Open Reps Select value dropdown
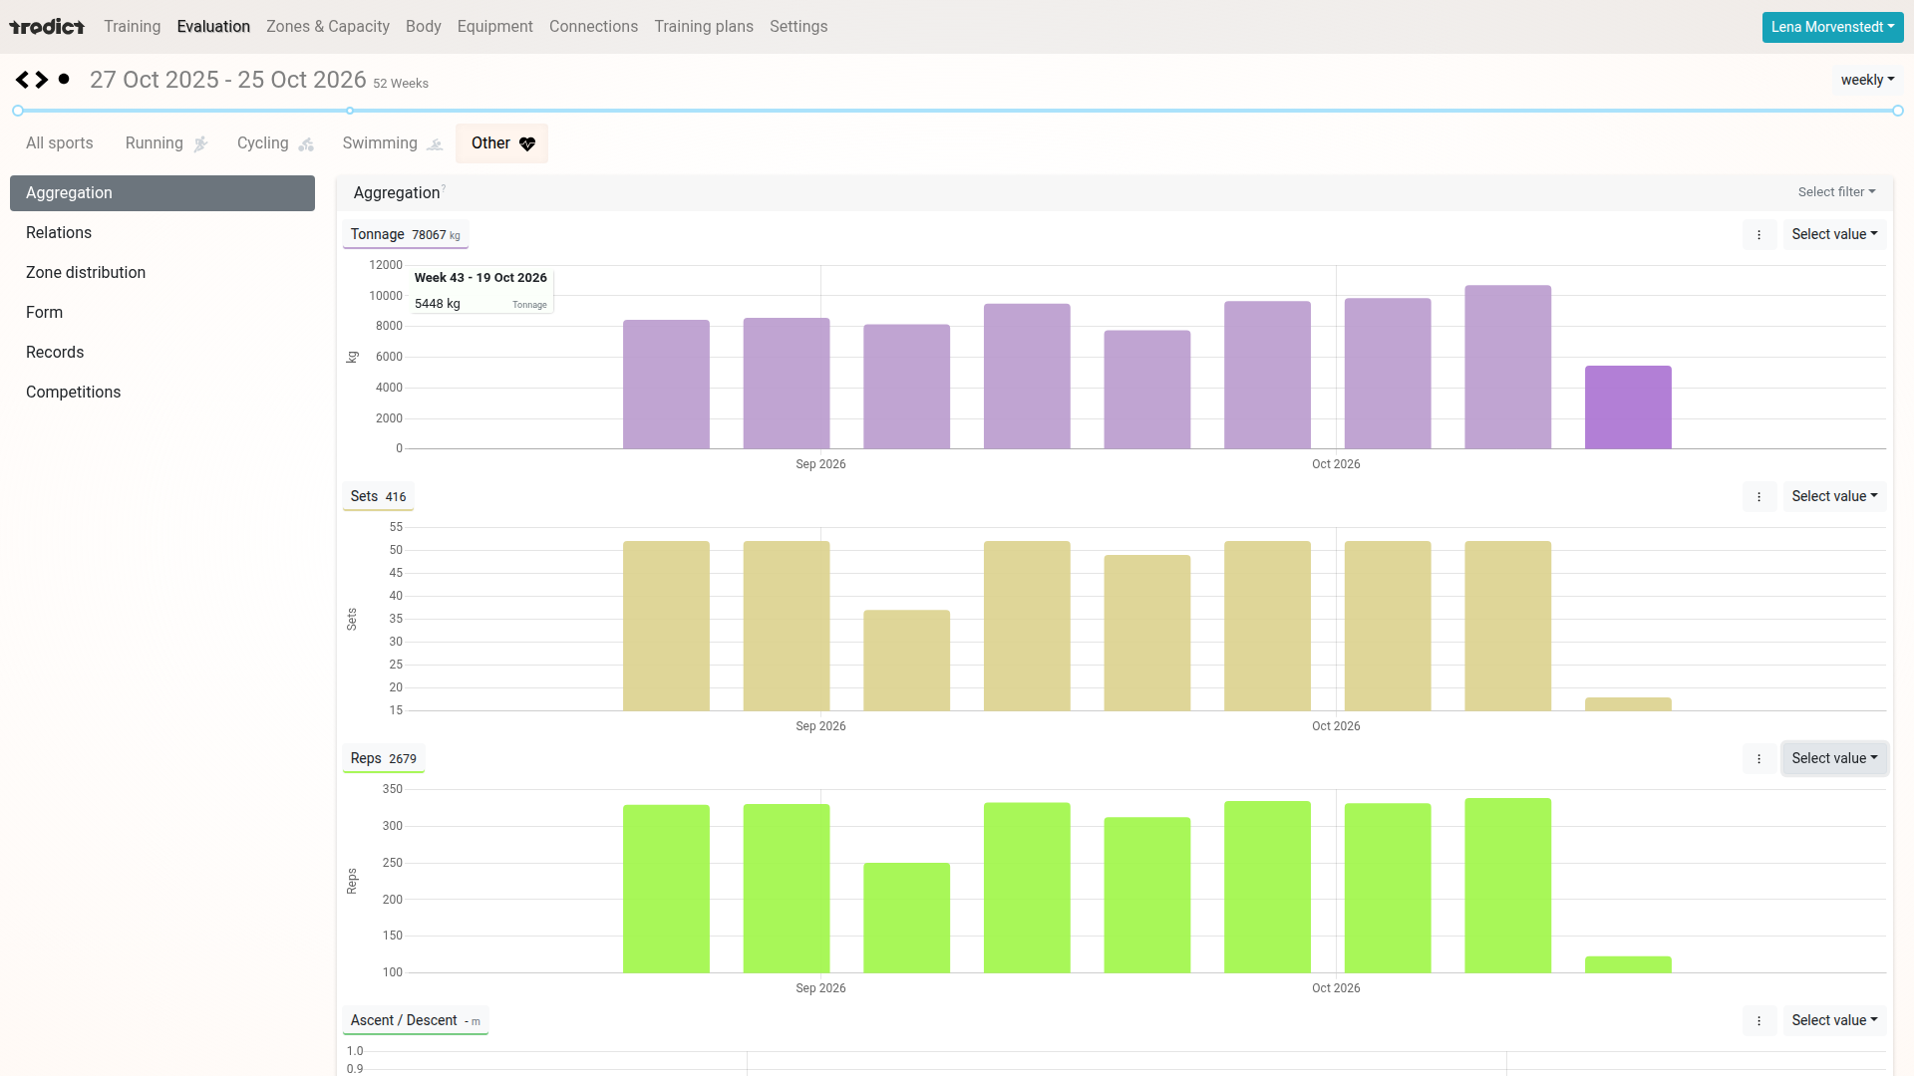The image size is (1914, 1076). (1834, 759)
